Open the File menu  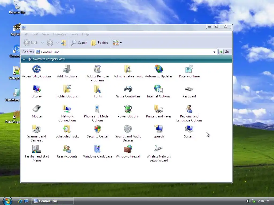click(x=26, y=34)
